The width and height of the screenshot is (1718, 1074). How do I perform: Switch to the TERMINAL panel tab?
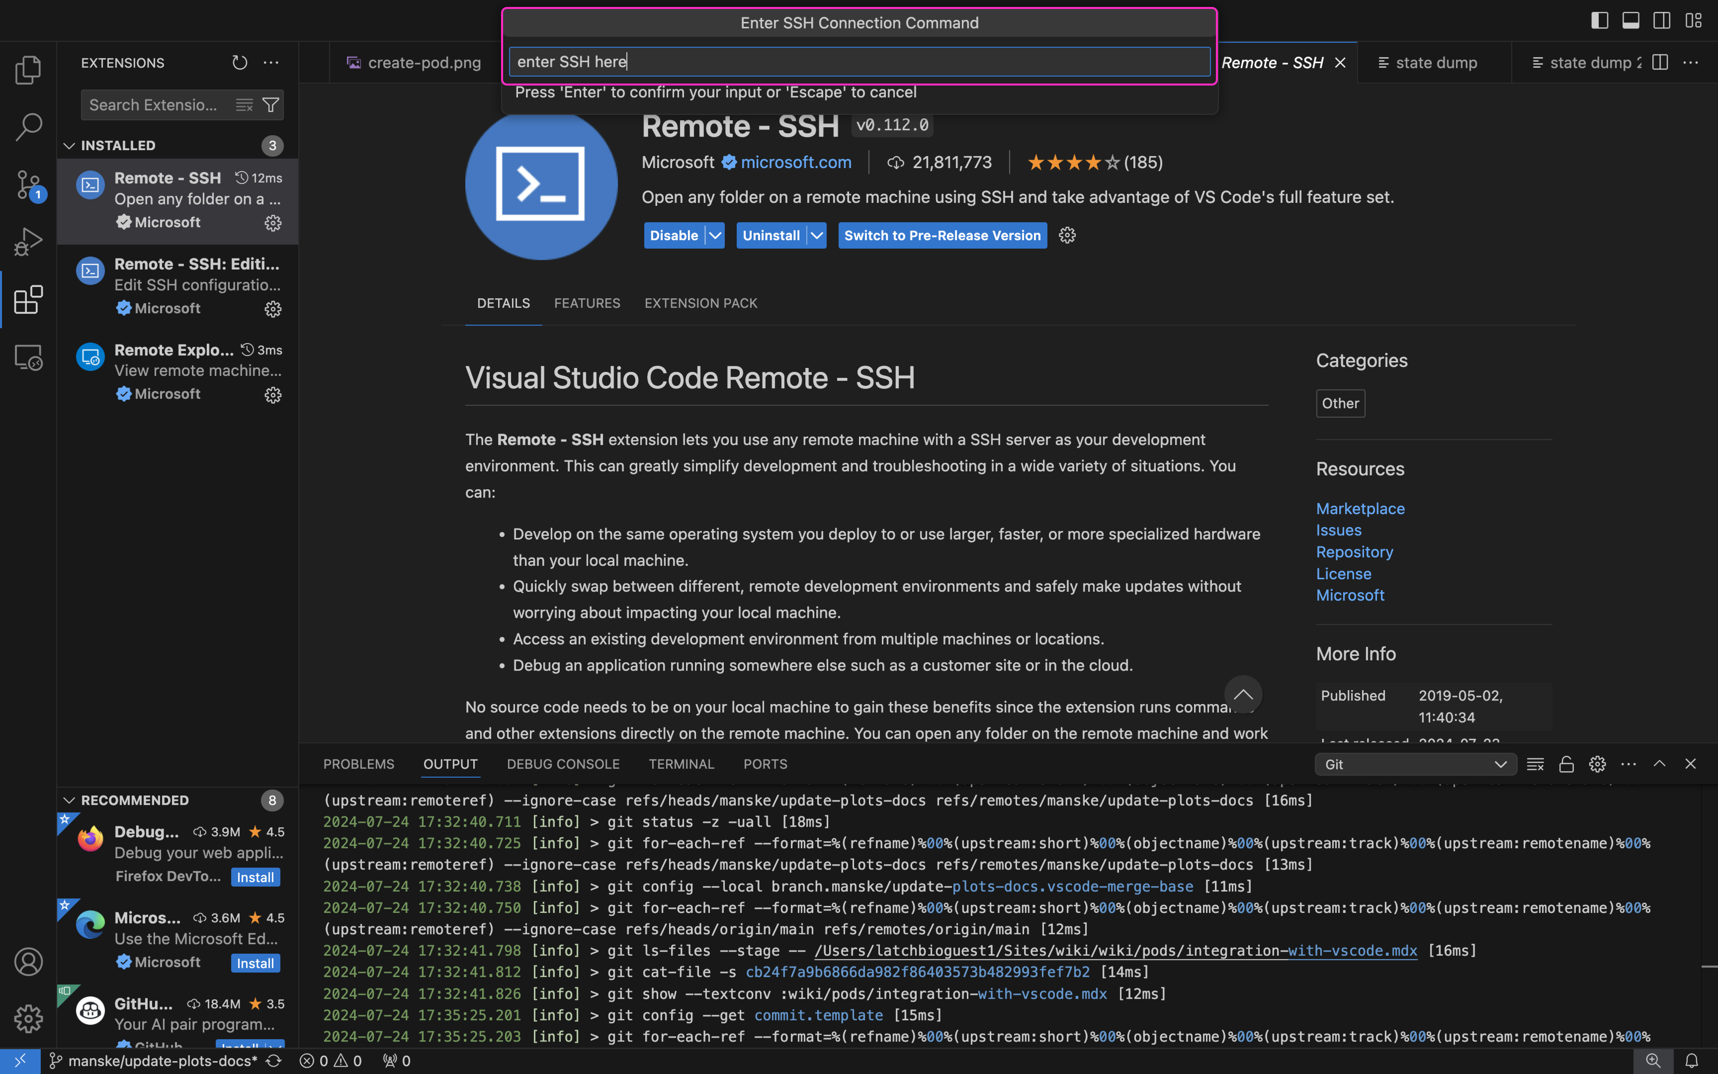(x=681, y=764)
